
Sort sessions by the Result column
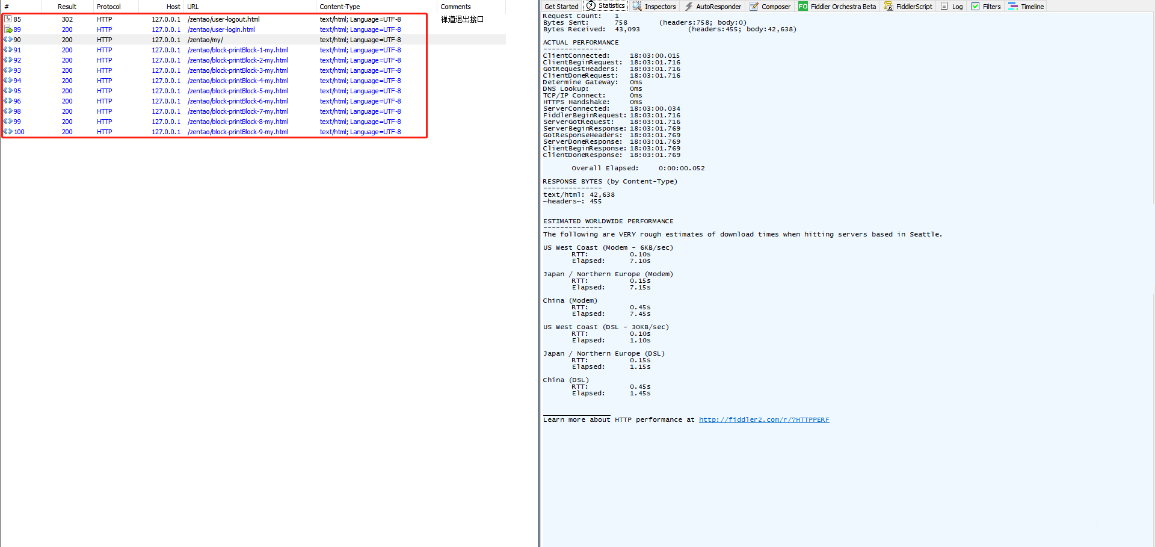[66, 7]
